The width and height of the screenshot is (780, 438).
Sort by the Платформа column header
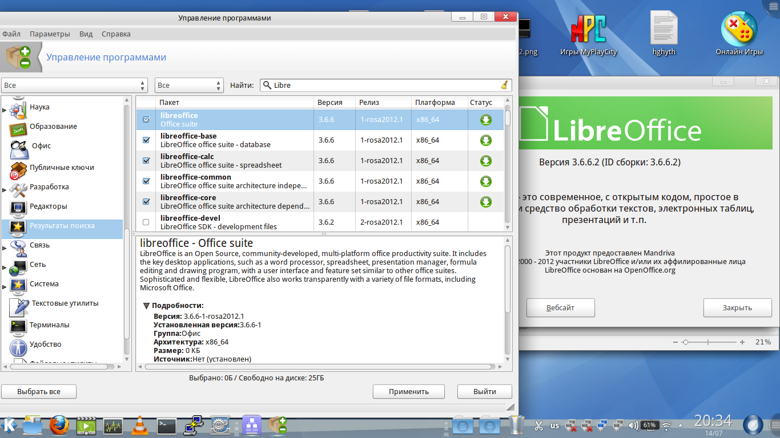(439, 103)
